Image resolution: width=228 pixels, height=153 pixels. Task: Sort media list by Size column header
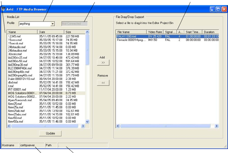(75, 32)
